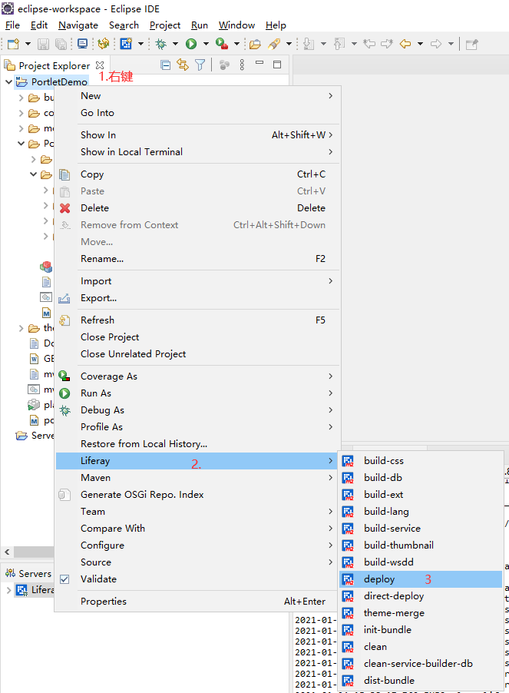Image resolution: width=509 pixels, height=693 pixels.
Task: Click Collapse All in Project Explorer
Action: tap(166, 65)
